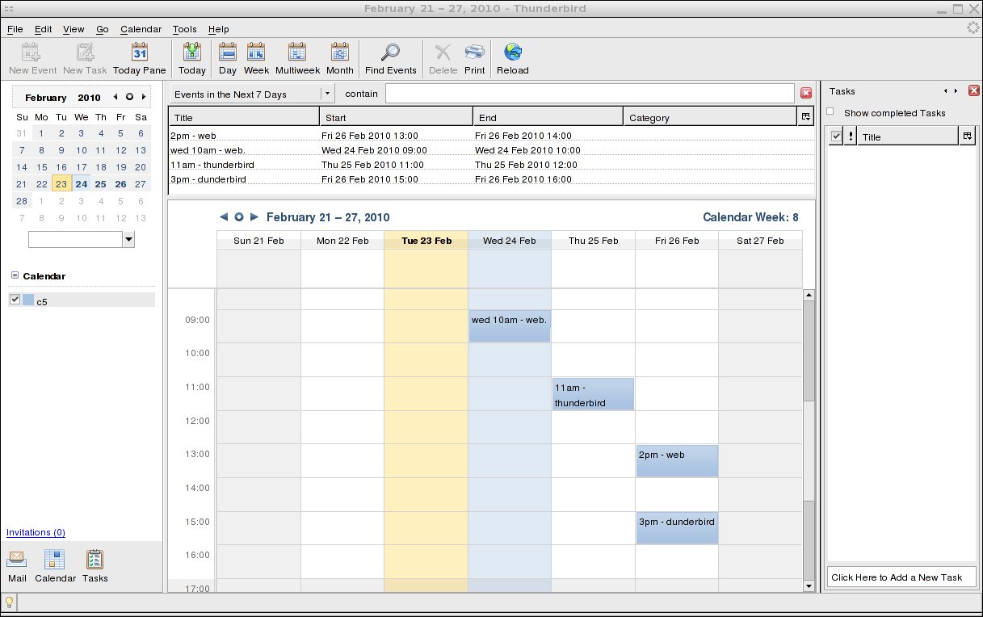
Task: Reload calendars with the Reload icon
Action: click(513, 53)
